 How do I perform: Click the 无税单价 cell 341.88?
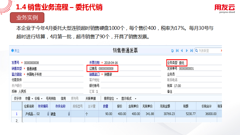[147, 114]
